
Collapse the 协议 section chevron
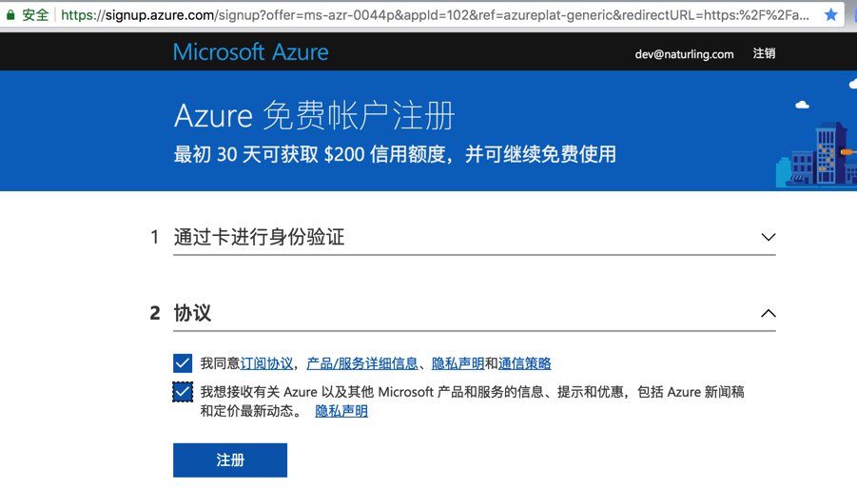(768, 313)
